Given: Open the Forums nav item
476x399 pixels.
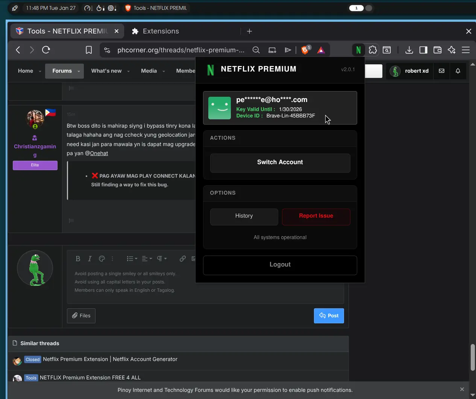Looking at the screenshot, I should [x=62, y=71].
